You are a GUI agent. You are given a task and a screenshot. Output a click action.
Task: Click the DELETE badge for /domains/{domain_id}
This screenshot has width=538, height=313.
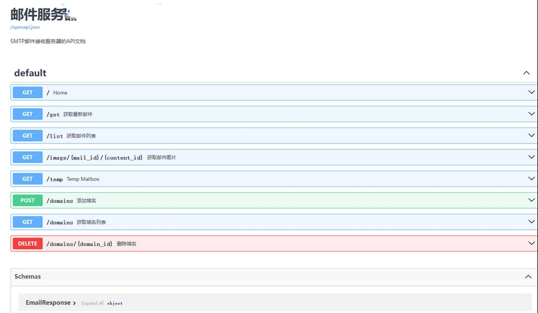pyautogui.click(x=27, y=244)
